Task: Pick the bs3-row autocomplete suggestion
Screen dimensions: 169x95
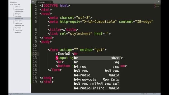Action: pos(97,71)
